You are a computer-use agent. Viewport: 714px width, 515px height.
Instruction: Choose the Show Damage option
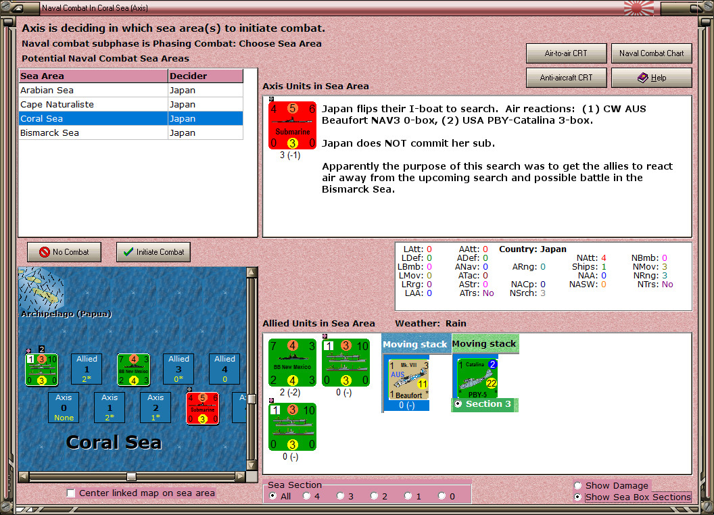578,485
